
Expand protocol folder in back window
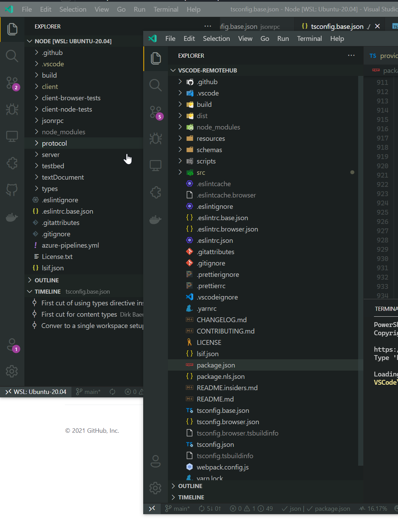click(x=84, y=143)
